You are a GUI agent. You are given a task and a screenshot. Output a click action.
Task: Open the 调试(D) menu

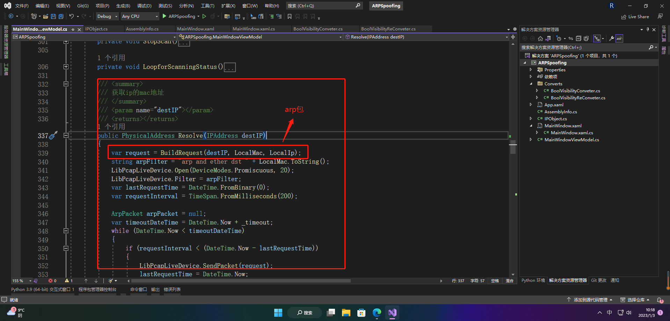144,6
